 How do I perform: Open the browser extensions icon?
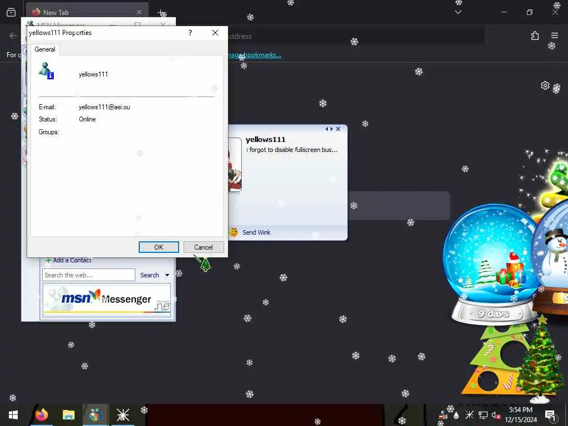pyautogui.click(x=535, y=35)
